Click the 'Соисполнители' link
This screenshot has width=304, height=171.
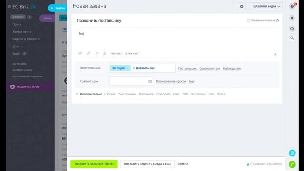(x=209, y=68)
